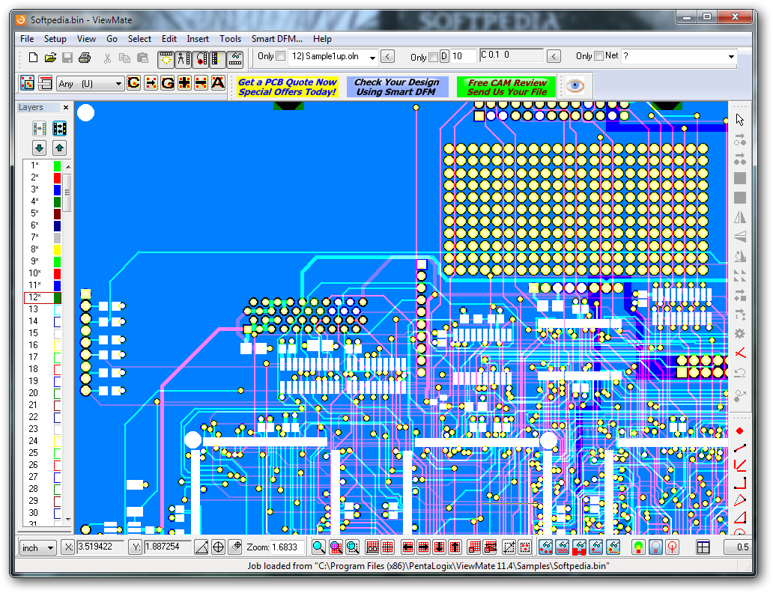Click the Open file folder icon
773x593 pixels.
click(x=50, y=58)
